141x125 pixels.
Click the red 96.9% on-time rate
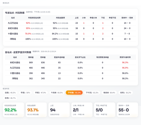tap(125, 68)
